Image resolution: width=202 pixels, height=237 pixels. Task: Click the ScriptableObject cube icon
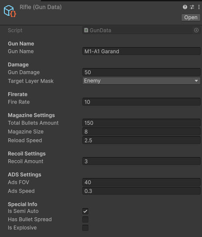10,11
